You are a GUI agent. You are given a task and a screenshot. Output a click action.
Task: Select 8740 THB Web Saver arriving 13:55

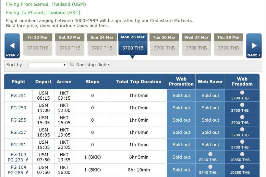pyautogui.click(x=210, y=154)
